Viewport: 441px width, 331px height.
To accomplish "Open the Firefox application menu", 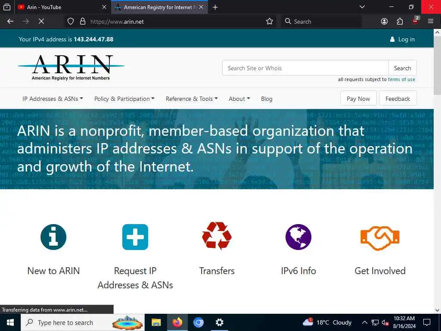I will (x=431, y=22).
